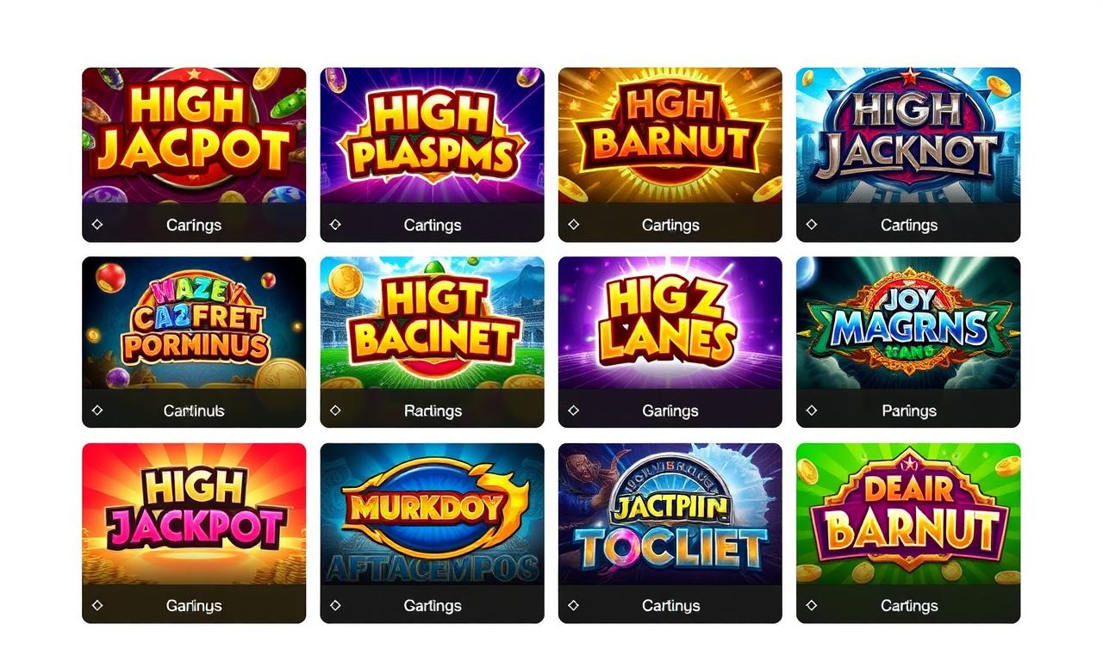Click diamond icon under High Jacknot tile

tap(811, 225)
